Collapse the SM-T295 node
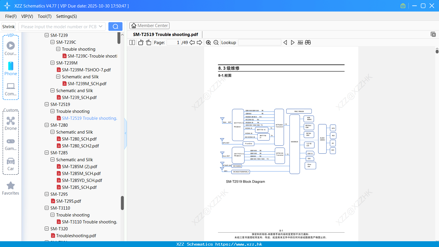The width and height of the screenshot is (439, 247). (47, 194)
